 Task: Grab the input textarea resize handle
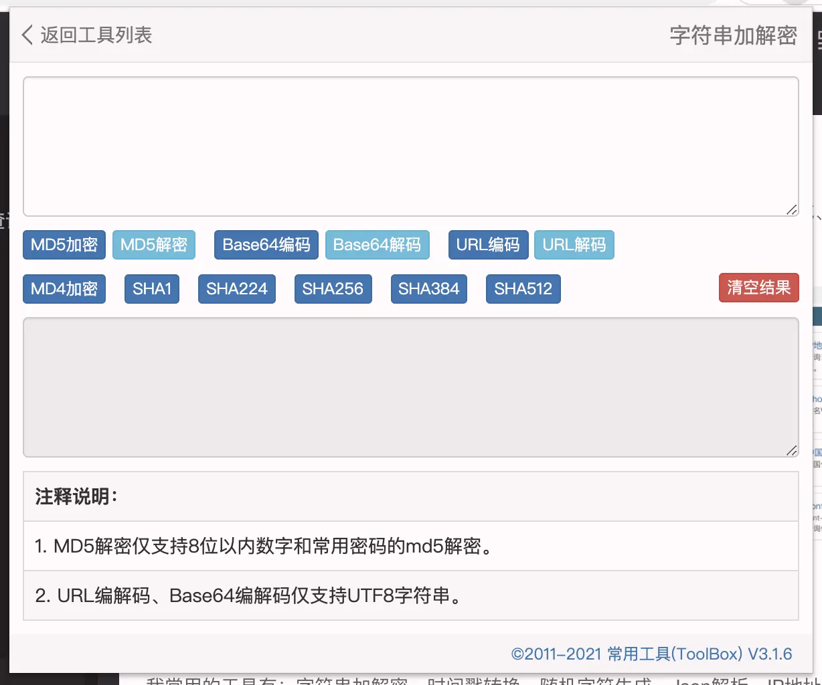point(791,209)
